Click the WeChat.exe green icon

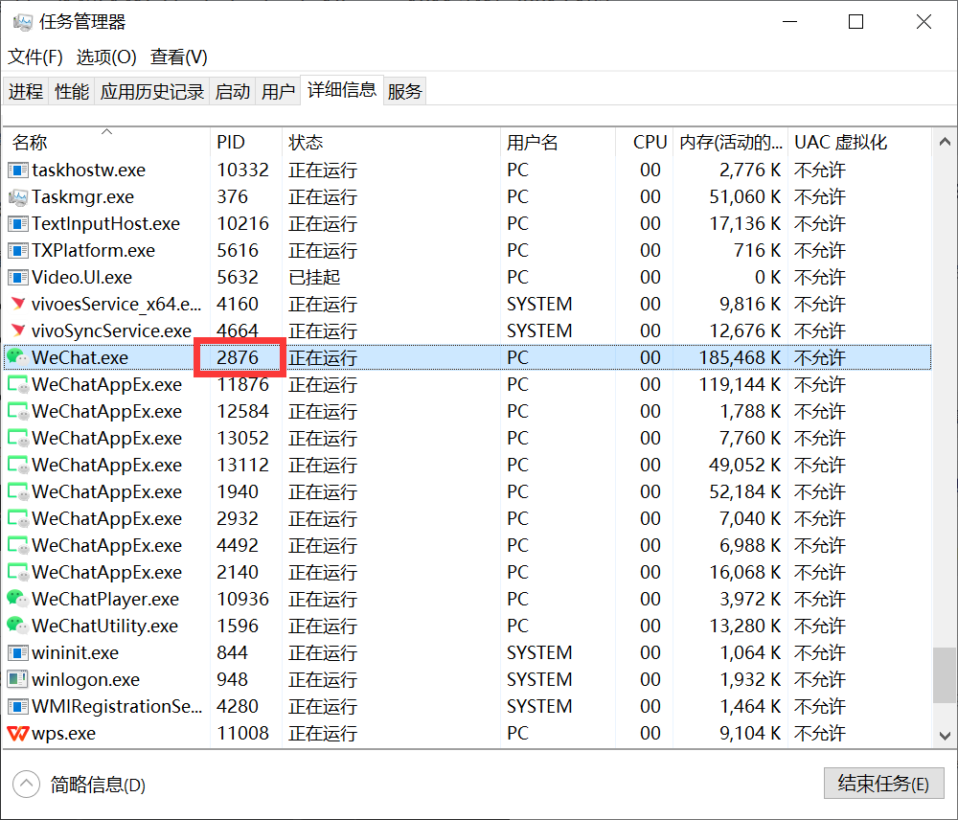pos(17,357)
